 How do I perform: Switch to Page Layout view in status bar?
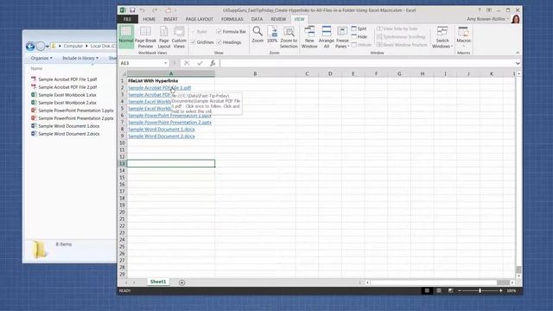(x=439, y=290)
